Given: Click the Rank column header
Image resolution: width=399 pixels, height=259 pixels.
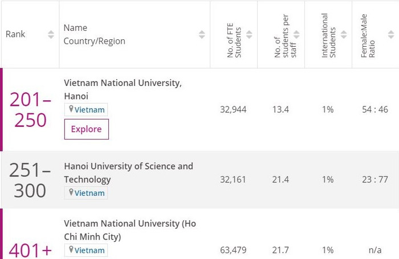Looking at the screenshot, I should point(16,34).
